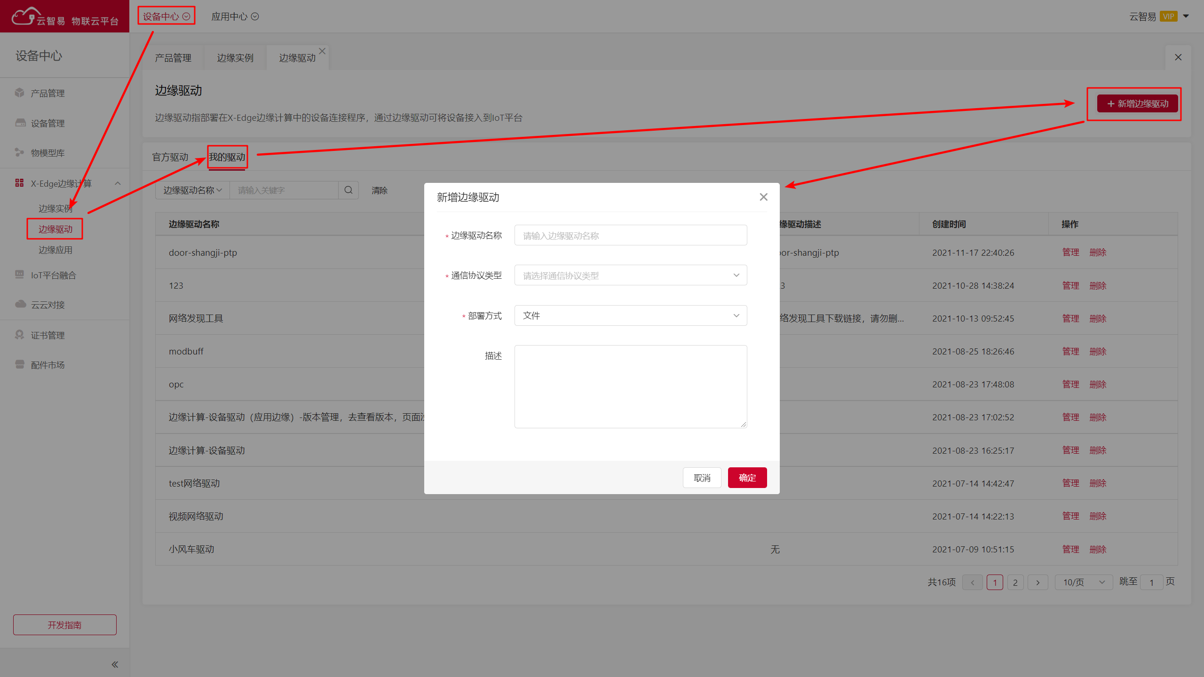
Task: Open the 10/页 page size dropdown
Action: (x=1083, y=582)
